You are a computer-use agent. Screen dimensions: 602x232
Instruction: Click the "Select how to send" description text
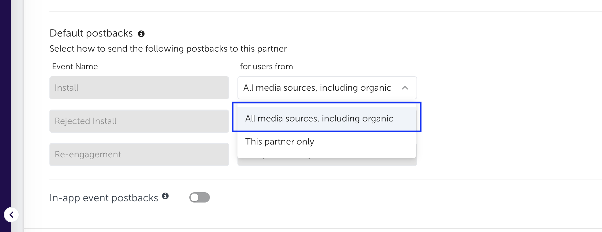pyautogui.click(x=168, y=49)
